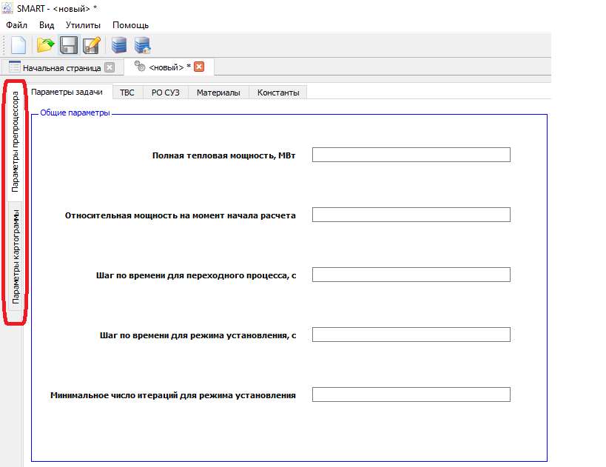Click the database icon with the house
Image resolution: width=606 pixels, height=467 pixels.
(142, 45)
